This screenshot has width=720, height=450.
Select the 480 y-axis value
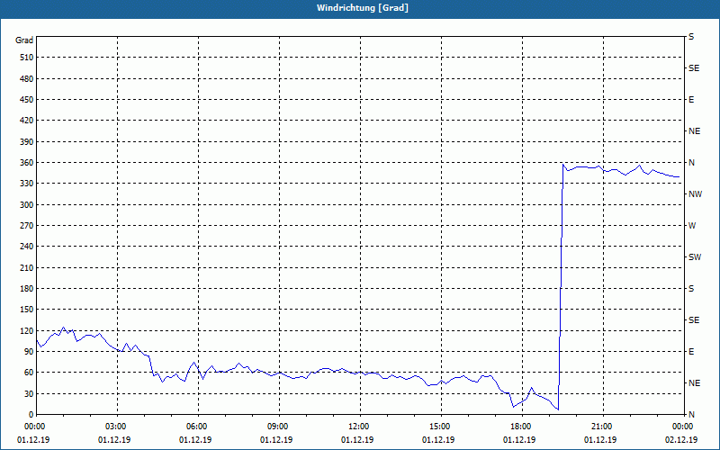click(x=27, y=78)
